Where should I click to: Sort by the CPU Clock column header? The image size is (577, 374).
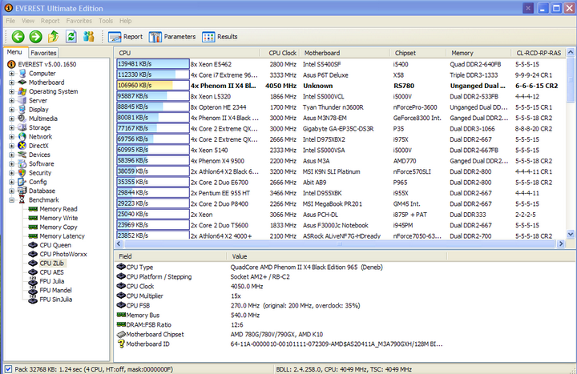pyautogui.click(x=280, y=53)
